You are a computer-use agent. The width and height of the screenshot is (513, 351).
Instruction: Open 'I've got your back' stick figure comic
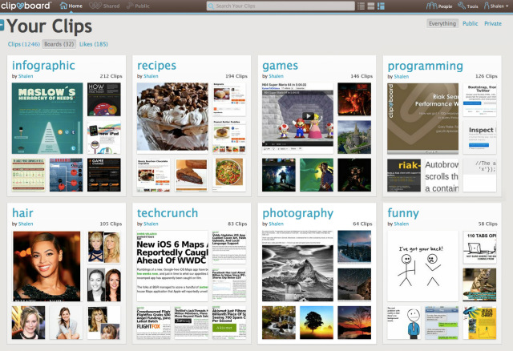(422, 266)
